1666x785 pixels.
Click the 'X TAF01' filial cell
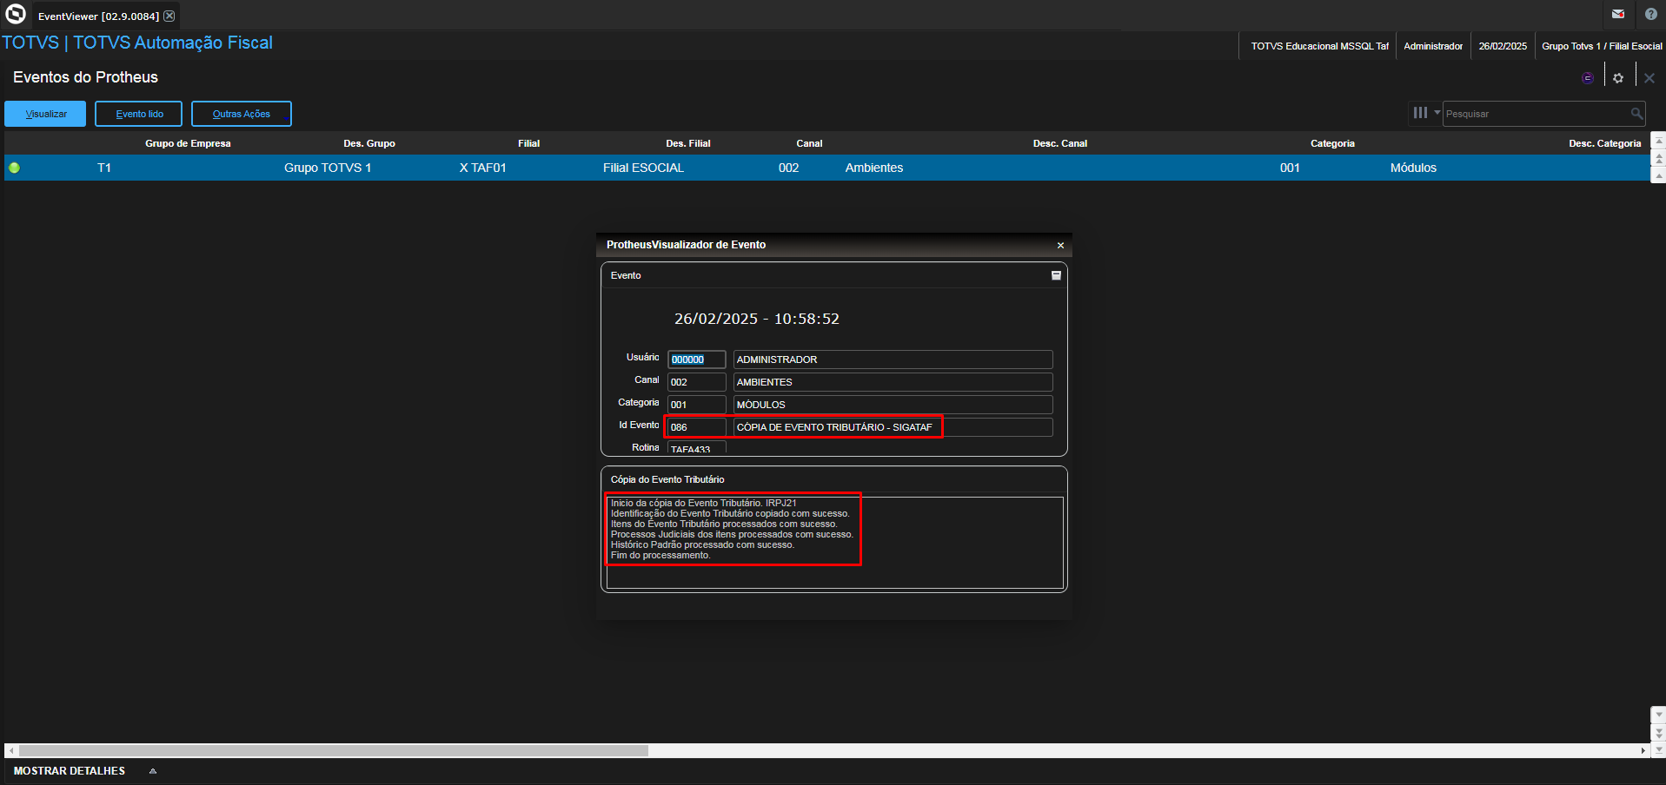pyautogui.click(x=482, y=168)
